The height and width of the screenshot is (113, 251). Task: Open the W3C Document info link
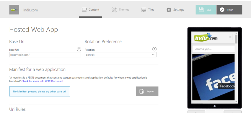pos(42,81)
